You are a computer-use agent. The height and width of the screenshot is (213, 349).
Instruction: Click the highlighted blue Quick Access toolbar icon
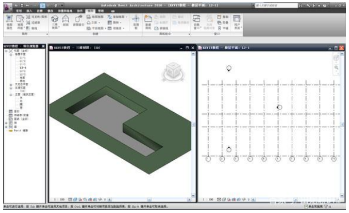pos(42,5)
